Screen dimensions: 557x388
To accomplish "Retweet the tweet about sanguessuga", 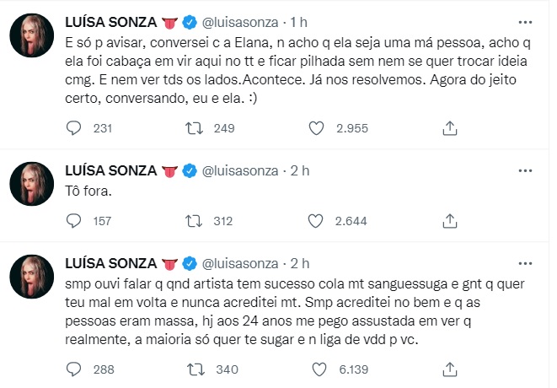I will coord(195,368).
